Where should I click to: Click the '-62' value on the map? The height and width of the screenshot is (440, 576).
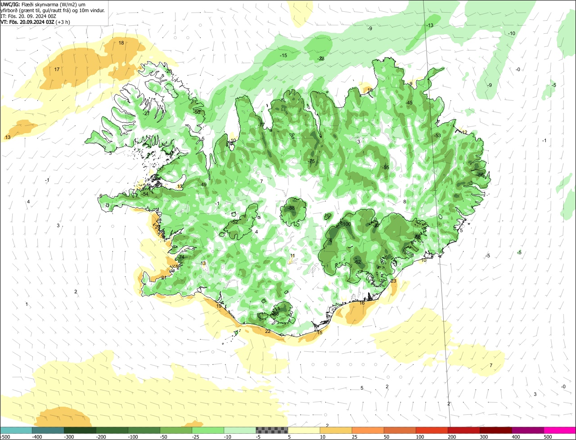(x=358, y=262)
